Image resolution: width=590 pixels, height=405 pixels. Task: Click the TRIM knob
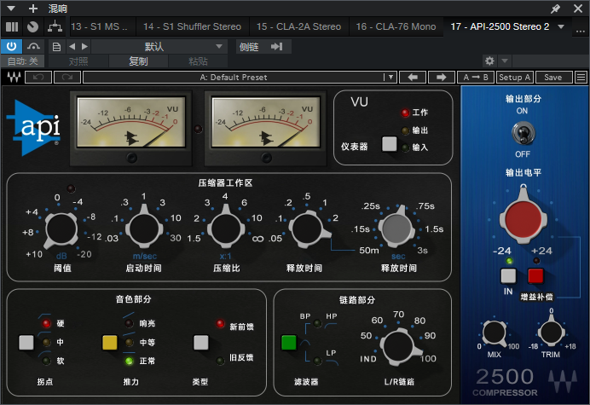click(x=551, y=331)
